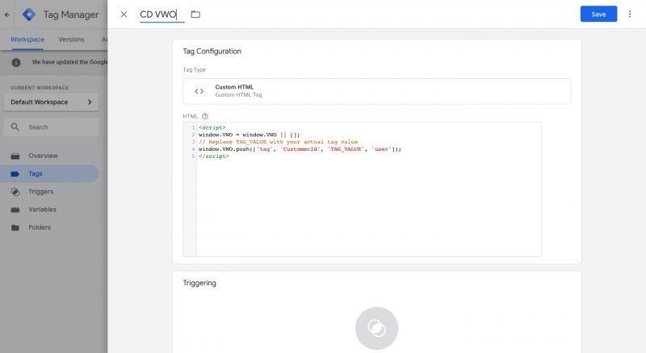This screenshot has height=353, width=646.
Task: Expand the Default Workspace selector
Action: click(51, 102)
